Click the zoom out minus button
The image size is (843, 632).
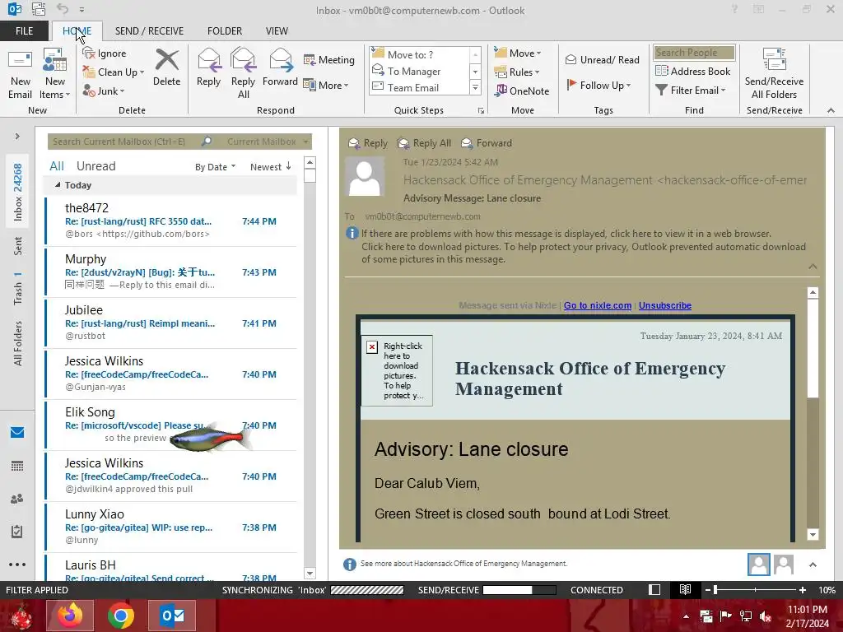click(x=708, y=589)
